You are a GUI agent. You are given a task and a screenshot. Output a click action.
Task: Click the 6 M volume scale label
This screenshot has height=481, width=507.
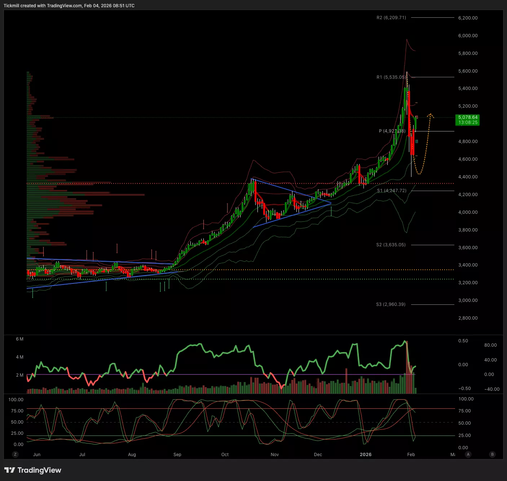(x=19, y=339)
